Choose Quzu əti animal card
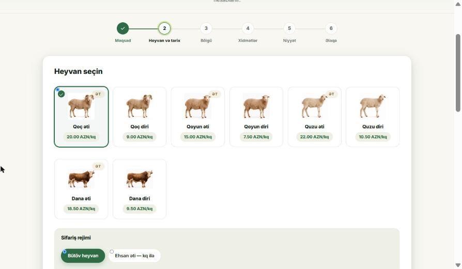 click(314, 117)
